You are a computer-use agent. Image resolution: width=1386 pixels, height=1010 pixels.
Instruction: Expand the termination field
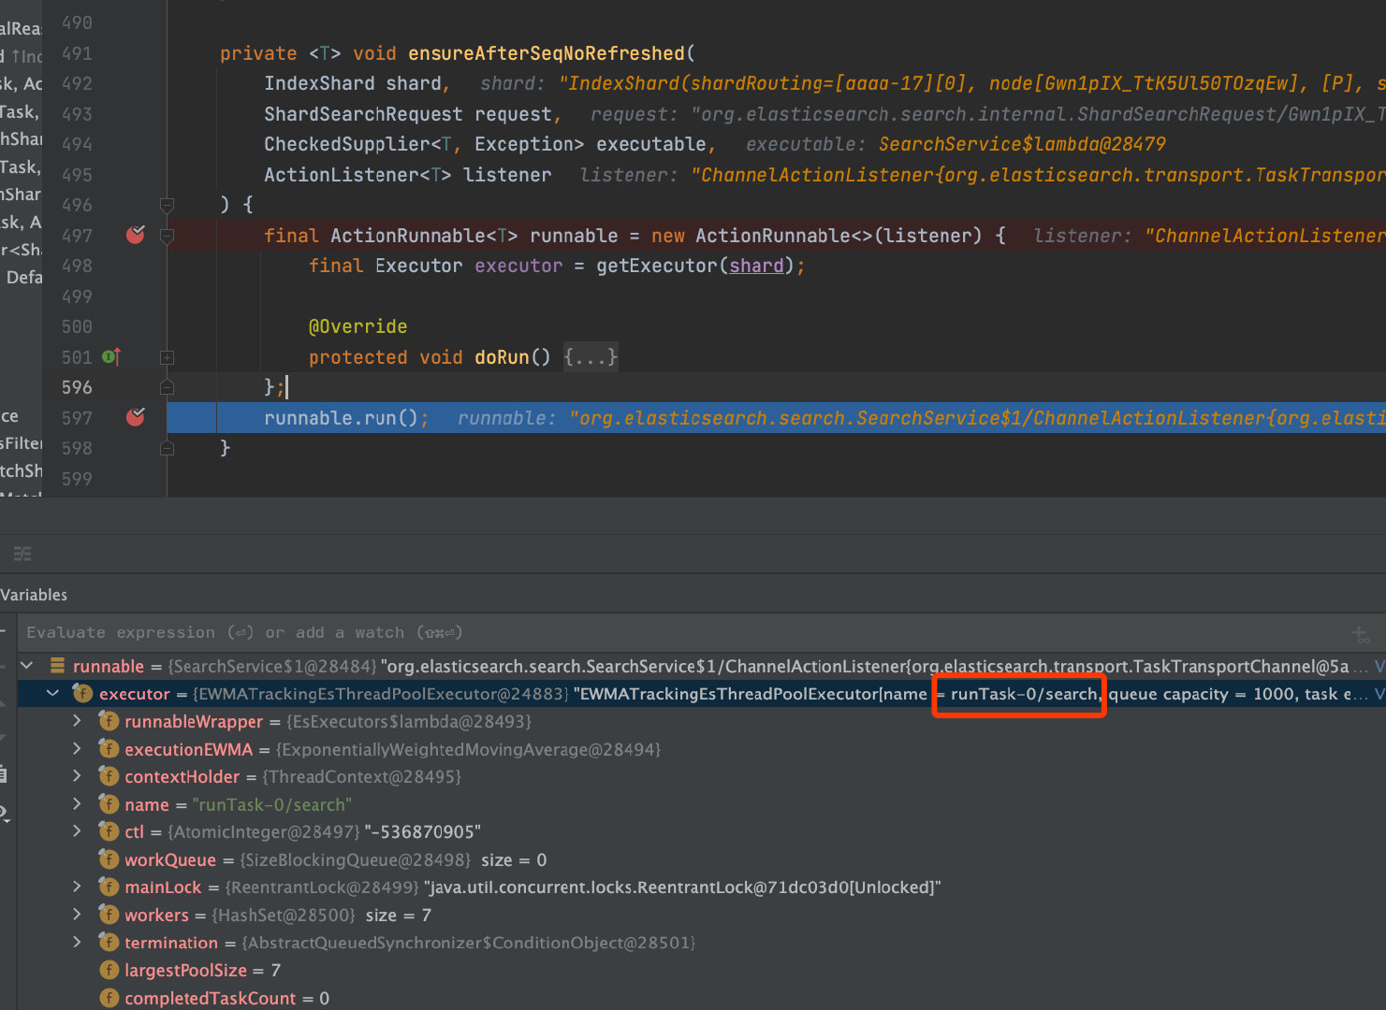(x=78, y=943)
